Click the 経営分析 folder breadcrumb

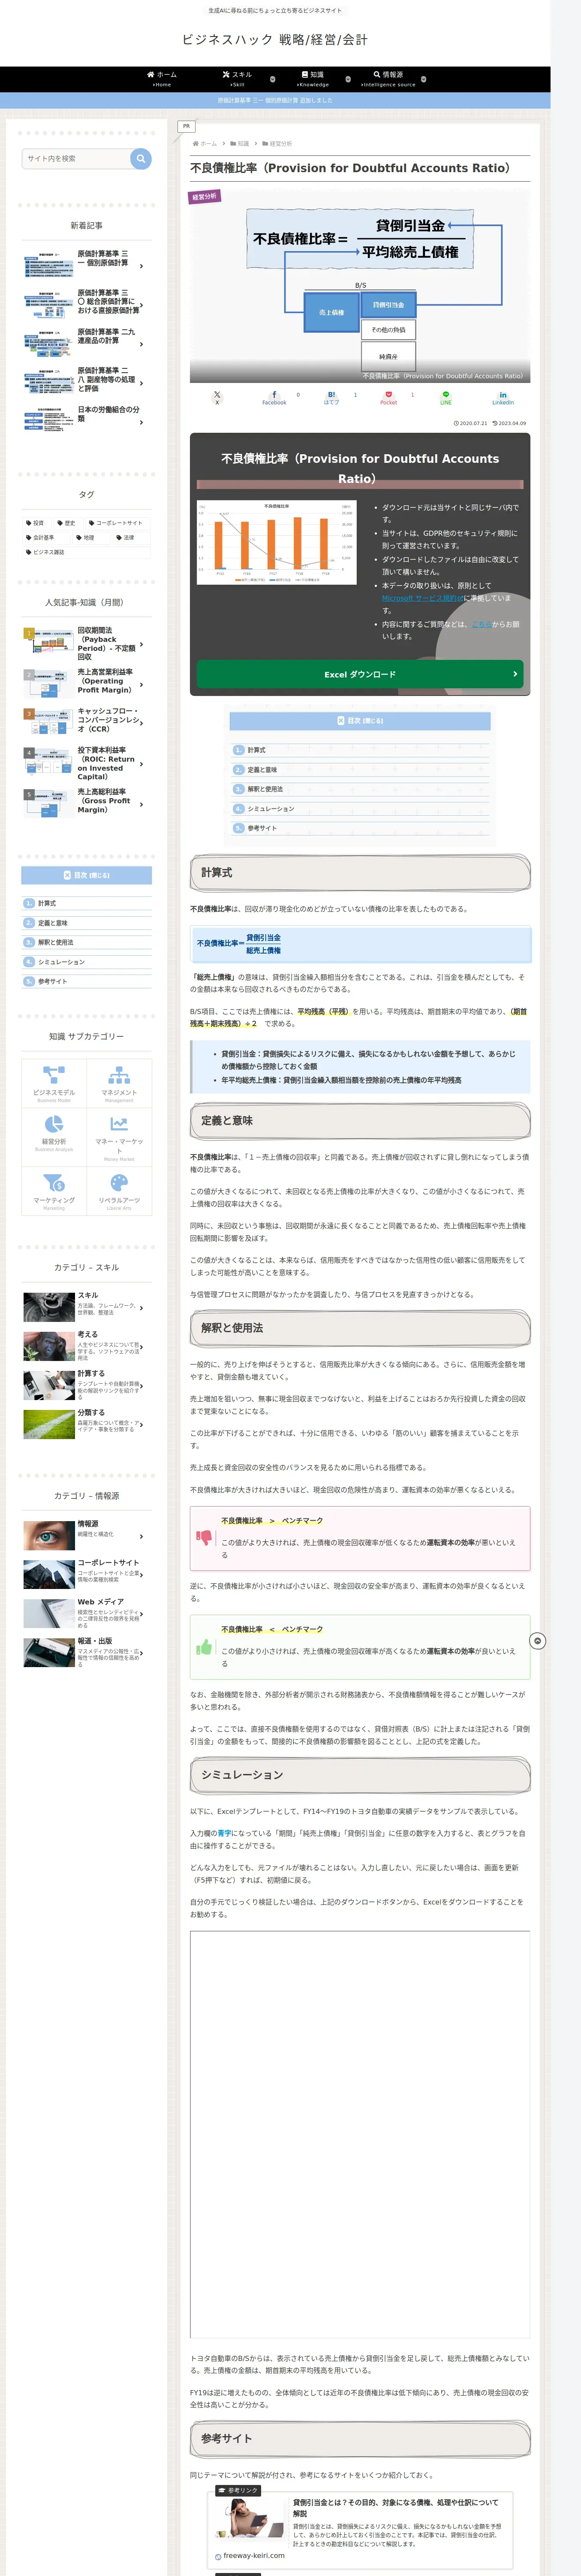277,144
